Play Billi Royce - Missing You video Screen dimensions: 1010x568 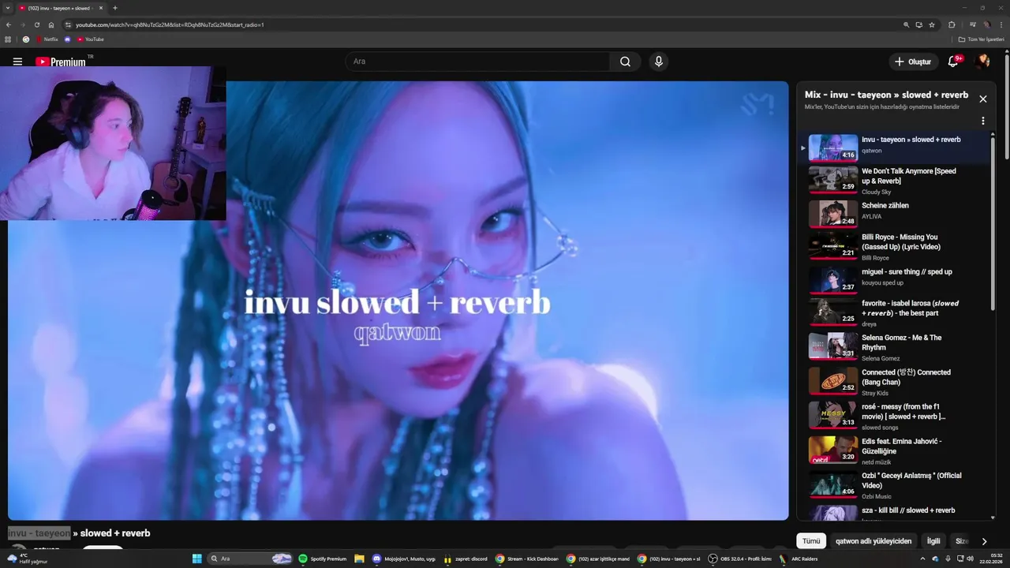point(893,246)
